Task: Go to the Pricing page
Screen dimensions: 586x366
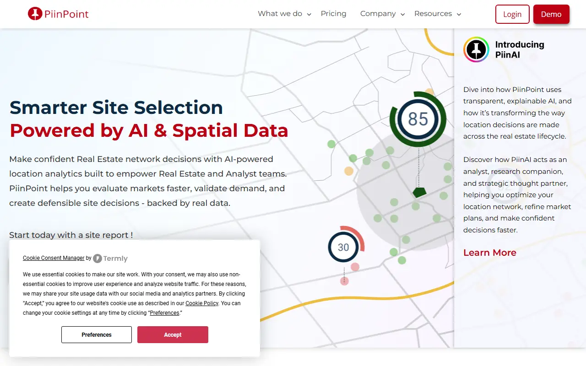Action: 333,14
